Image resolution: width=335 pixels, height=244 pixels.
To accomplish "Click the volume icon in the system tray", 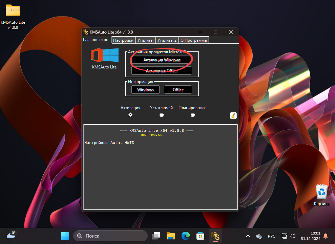I will [x=293, y=236].
